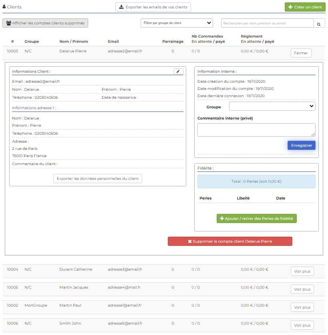Click the Groupe column header

click(32, 42)
